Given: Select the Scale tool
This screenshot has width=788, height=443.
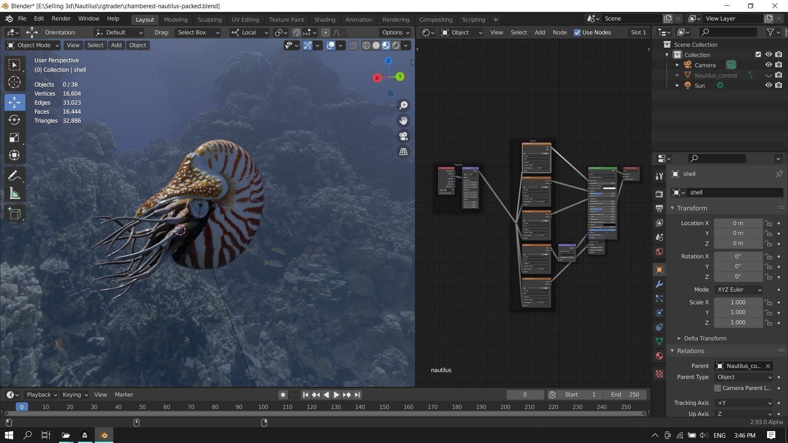Looking at the screenshot, I should [14, 137].
